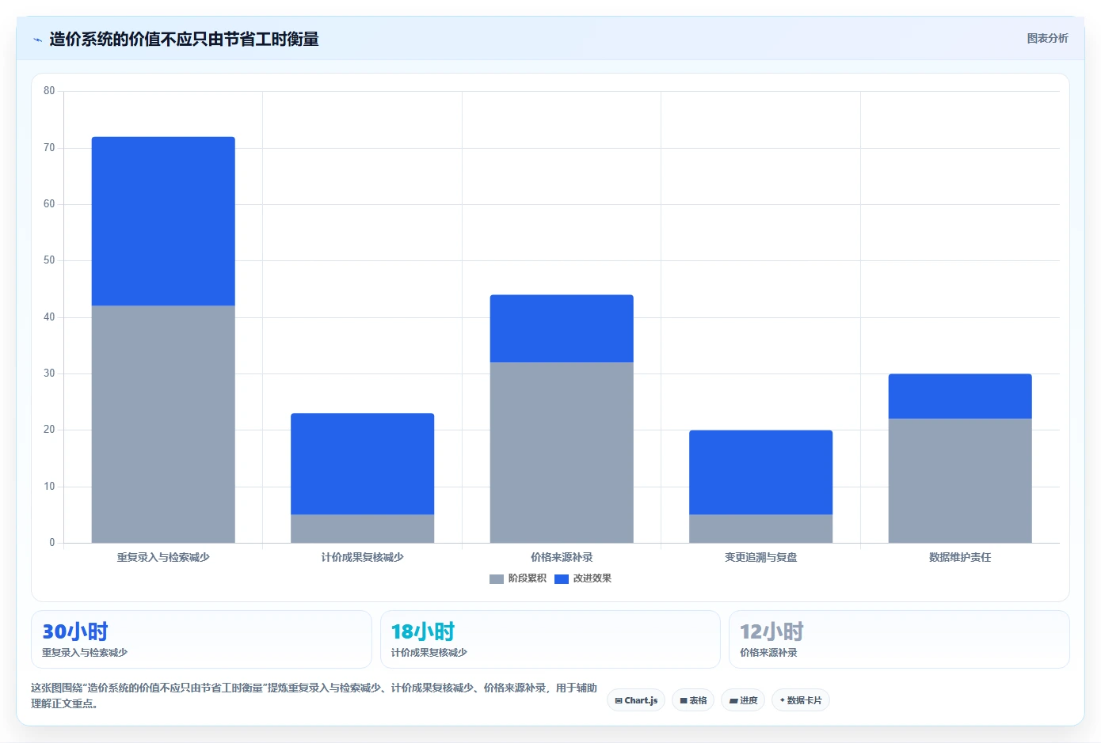
Task: Click the 改进效果 legend label
Action: pos(592,578)
